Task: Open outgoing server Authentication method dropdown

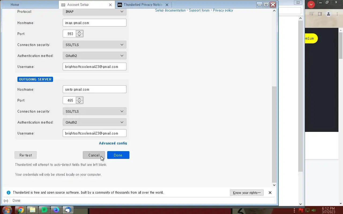Action: pos(95,122)
